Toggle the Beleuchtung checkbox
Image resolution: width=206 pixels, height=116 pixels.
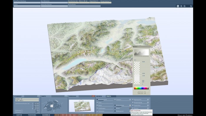point(115,105)
